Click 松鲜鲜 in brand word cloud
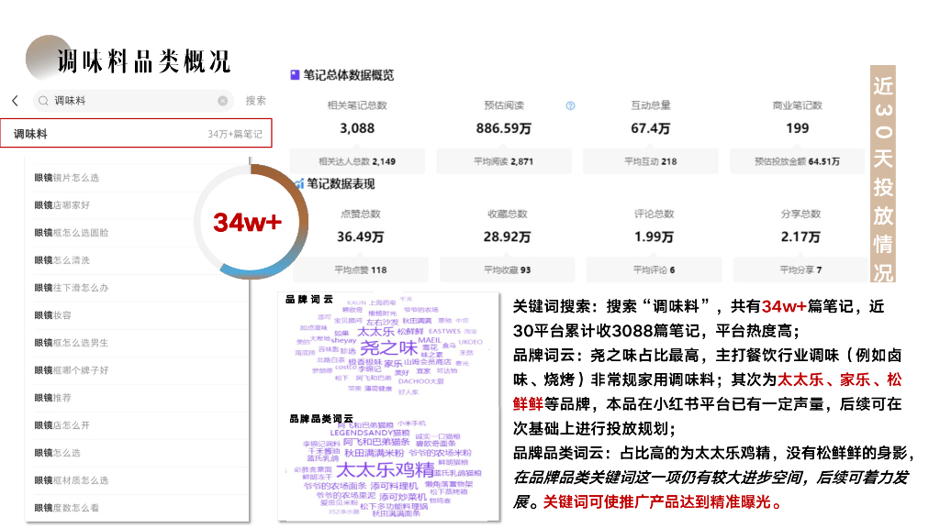Screen dimensions: 940x528 pos(410,331)
